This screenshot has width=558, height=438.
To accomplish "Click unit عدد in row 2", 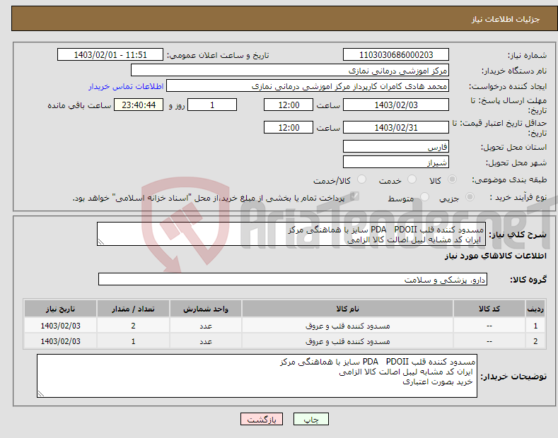I will tap(206, 341).
